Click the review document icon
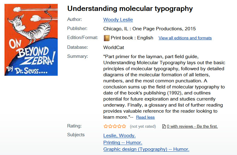The height and width of the screenshot is (155, 237). click(x=164, y=126)
